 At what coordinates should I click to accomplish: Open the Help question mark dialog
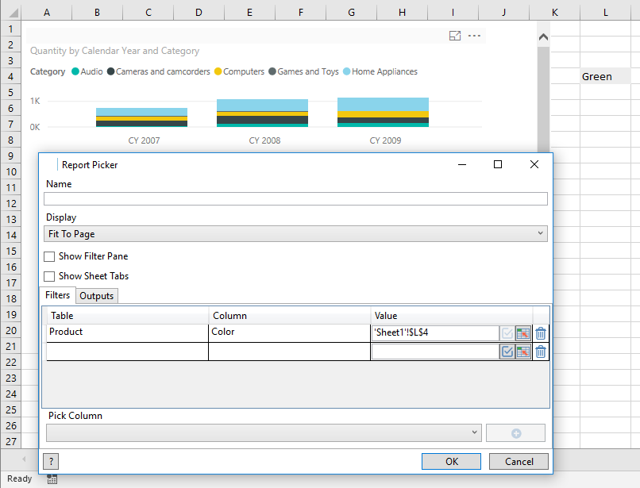50,461
